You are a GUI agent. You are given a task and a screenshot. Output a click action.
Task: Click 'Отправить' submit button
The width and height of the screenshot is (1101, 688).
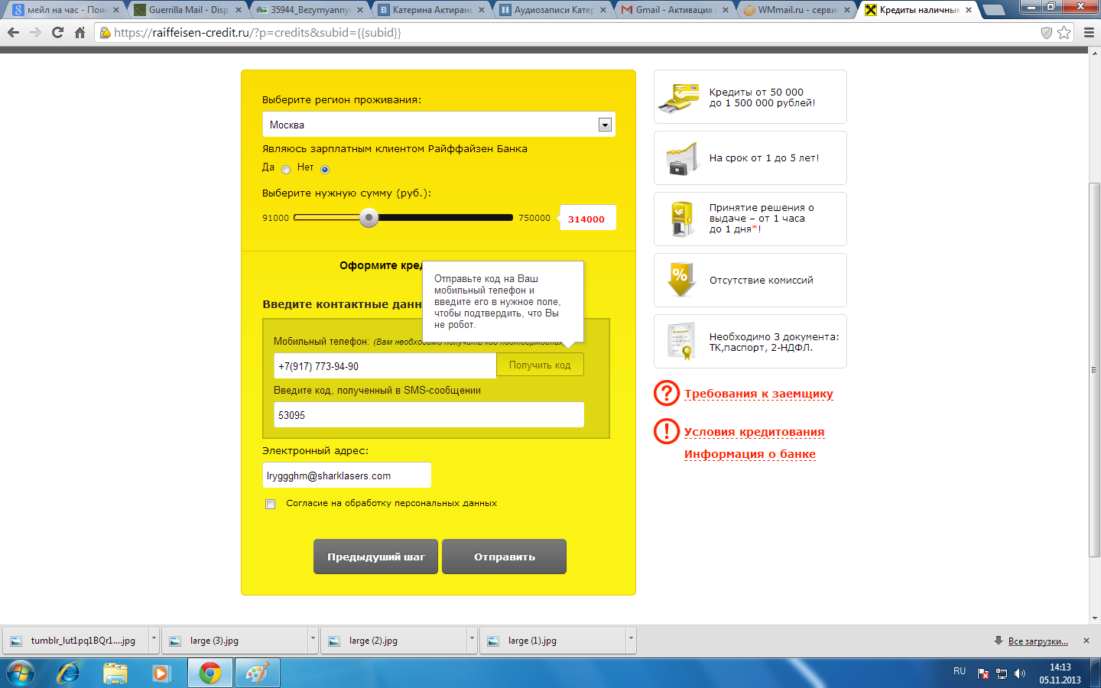[505, 557]
